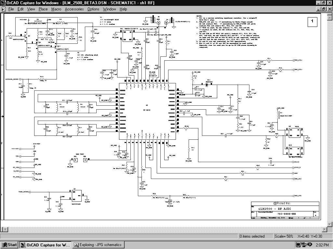Image resolution: width=333 pixels, height=249 pixels.
Task: Open the Macro menu
Action: pos(56,9)
